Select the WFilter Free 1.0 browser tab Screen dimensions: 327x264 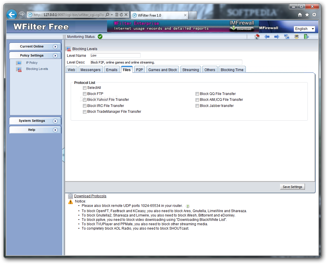[159, 15]
